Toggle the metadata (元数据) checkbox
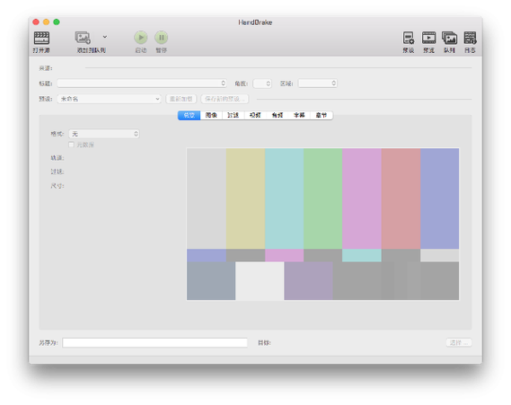Viewport: 511px width, 405px height. click(x=71, y=145)
